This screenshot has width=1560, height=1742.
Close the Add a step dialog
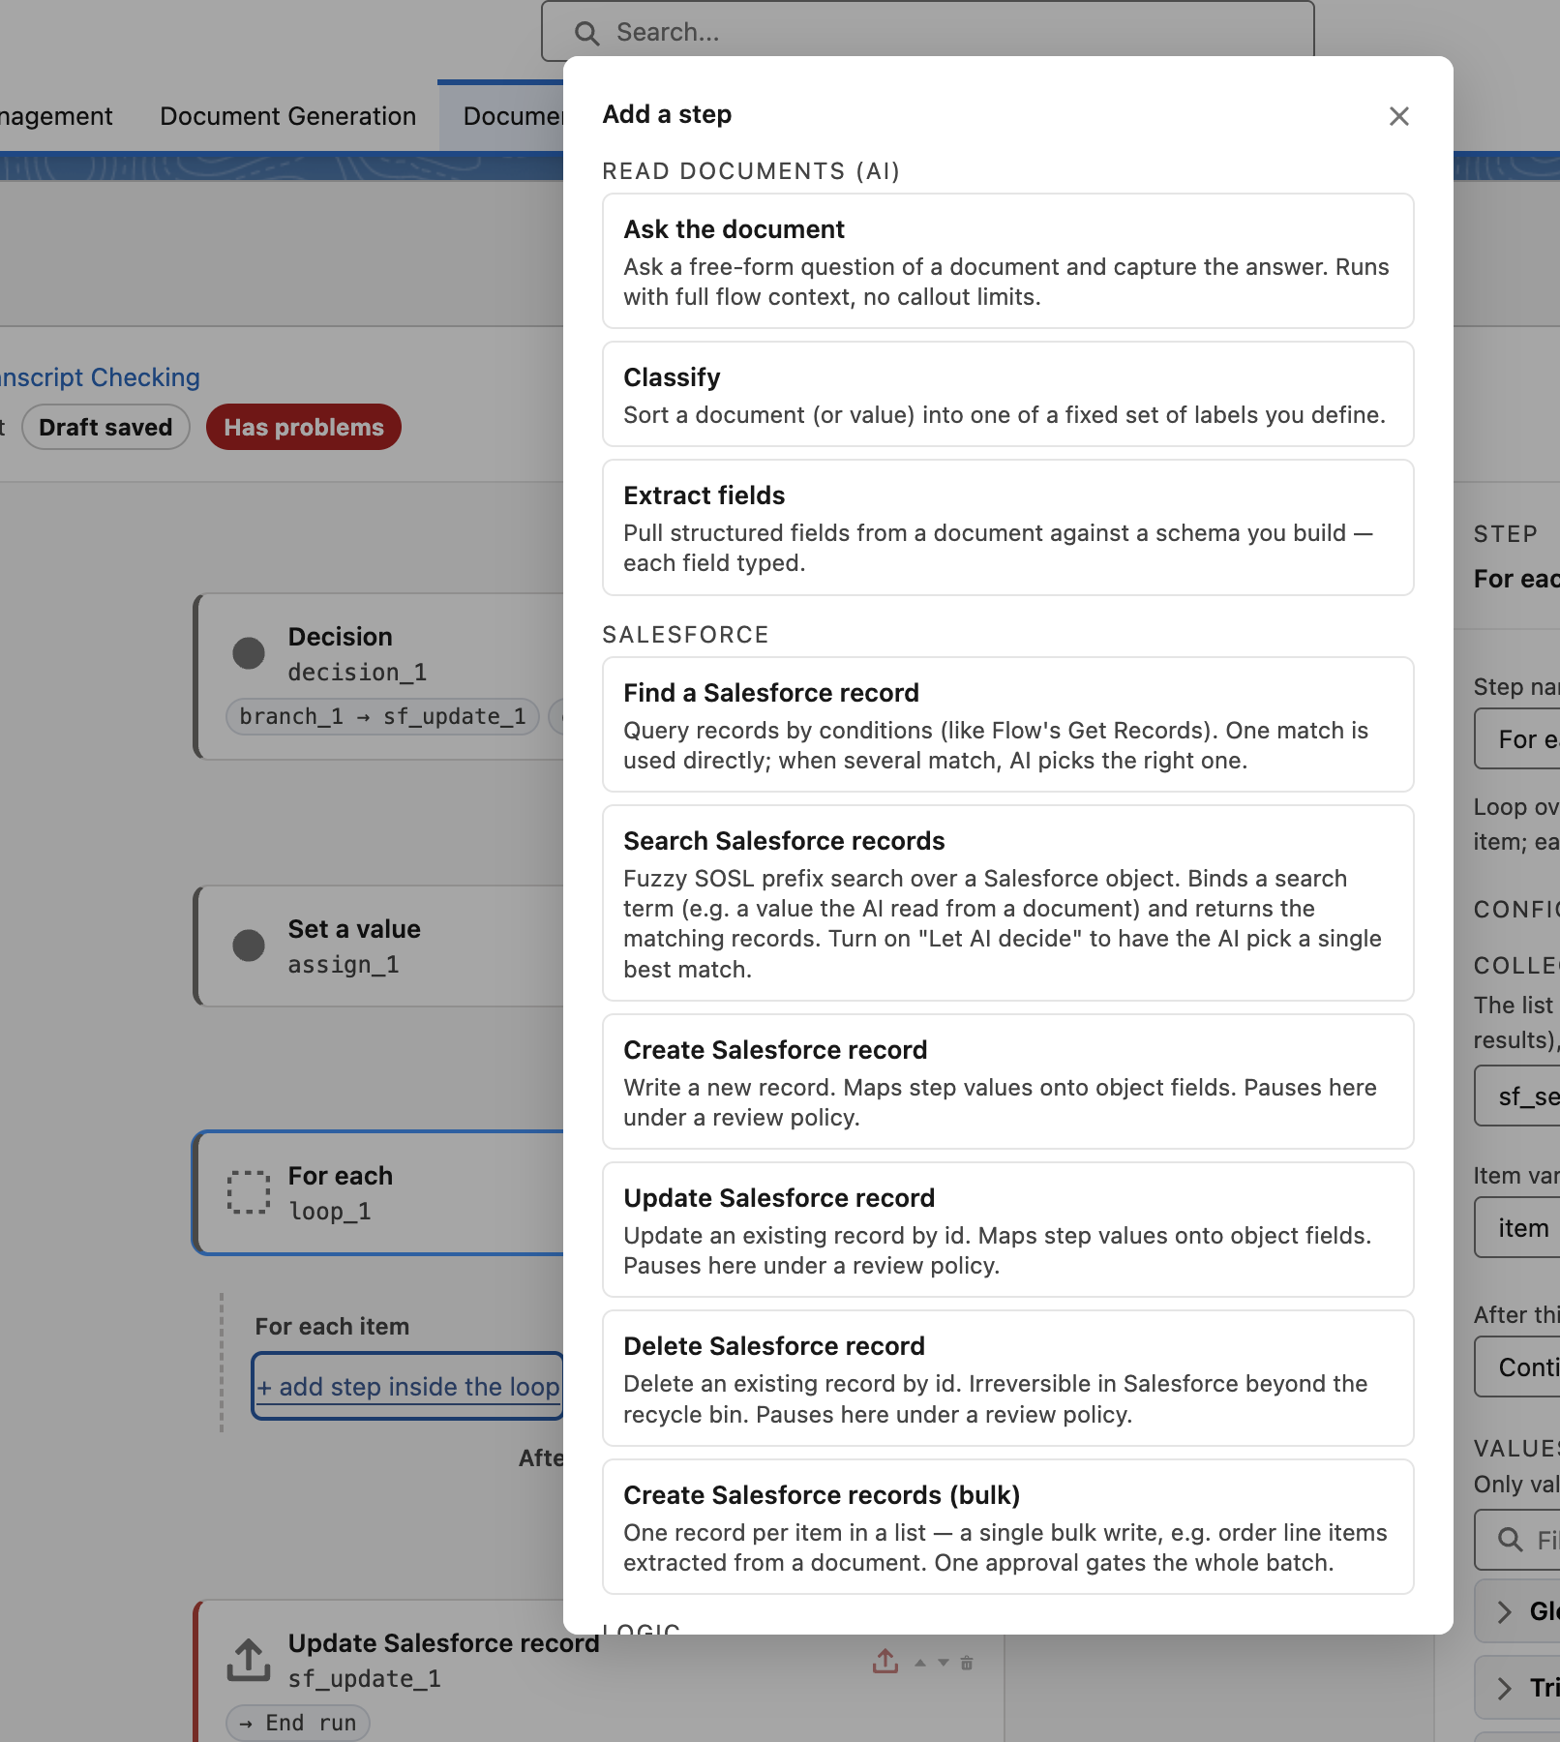tap(1398, 116)
